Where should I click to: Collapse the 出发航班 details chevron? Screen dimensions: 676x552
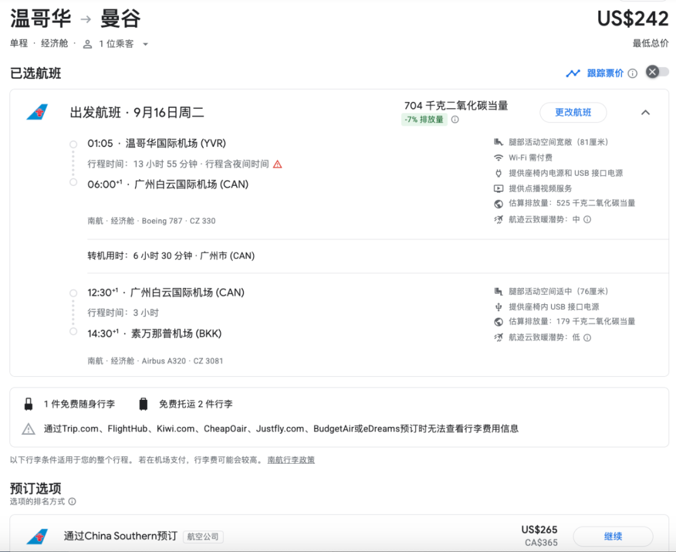point(645,113)
